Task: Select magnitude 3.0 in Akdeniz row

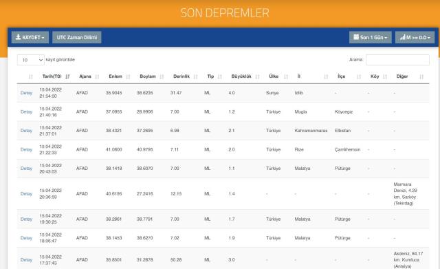Action: point(232,260)
